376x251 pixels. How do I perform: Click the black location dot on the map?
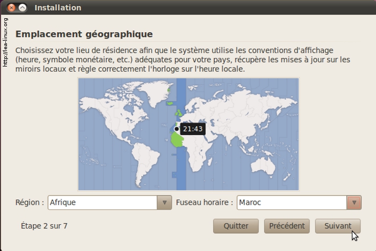[x=176, y=129]
